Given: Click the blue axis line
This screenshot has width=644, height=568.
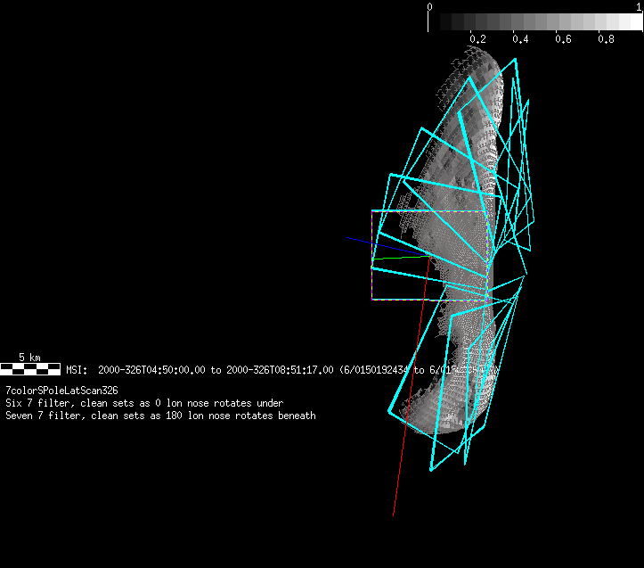Looking at the screenshot, I should pos(374,243).
